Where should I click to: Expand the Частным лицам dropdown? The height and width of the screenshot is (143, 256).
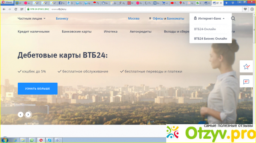pos(32,18)
